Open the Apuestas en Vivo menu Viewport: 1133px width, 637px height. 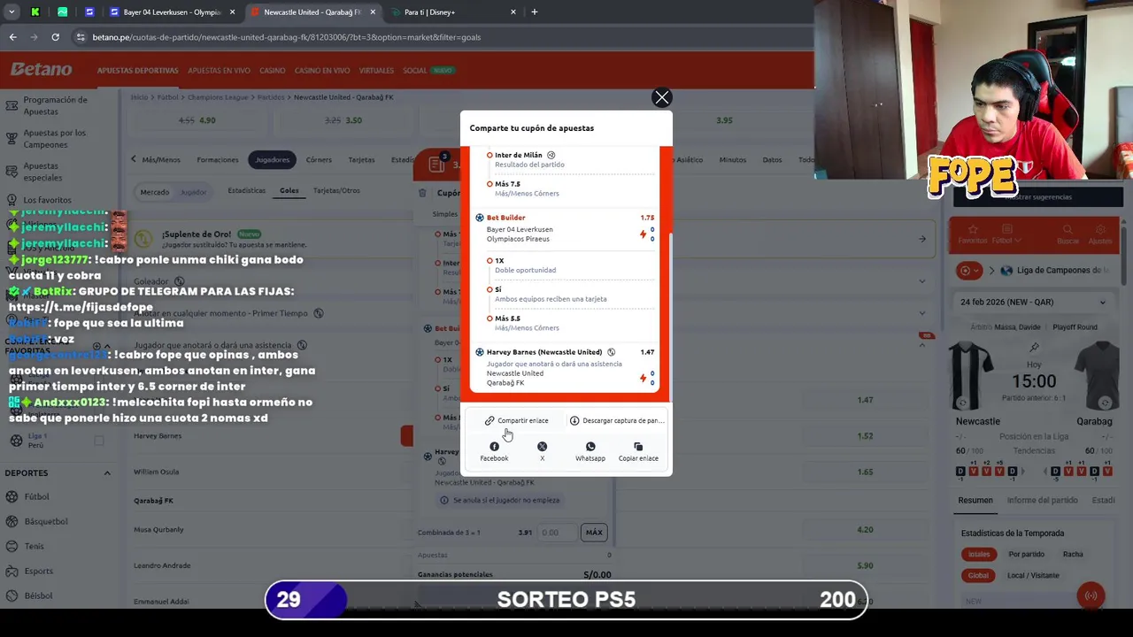coord(219,71)
